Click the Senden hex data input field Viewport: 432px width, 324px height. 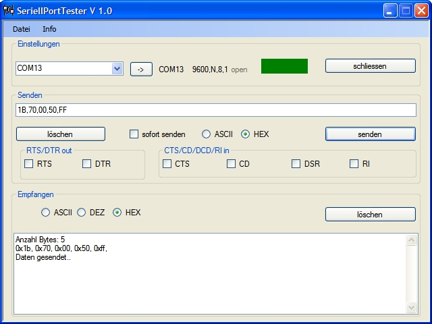[216, 110]
